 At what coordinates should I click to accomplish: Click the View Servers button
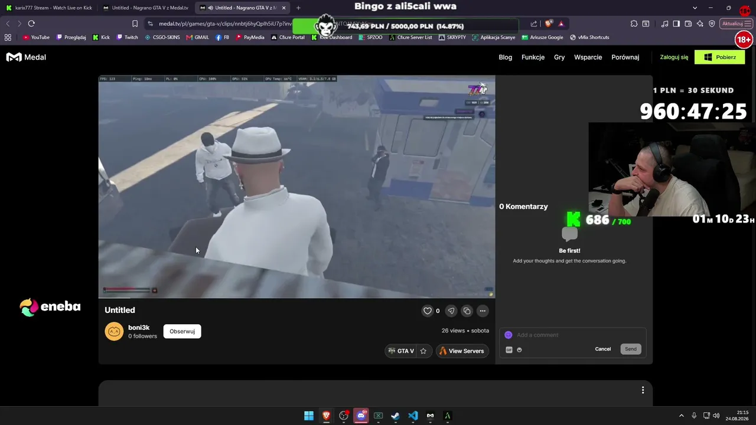click(462, 351)
